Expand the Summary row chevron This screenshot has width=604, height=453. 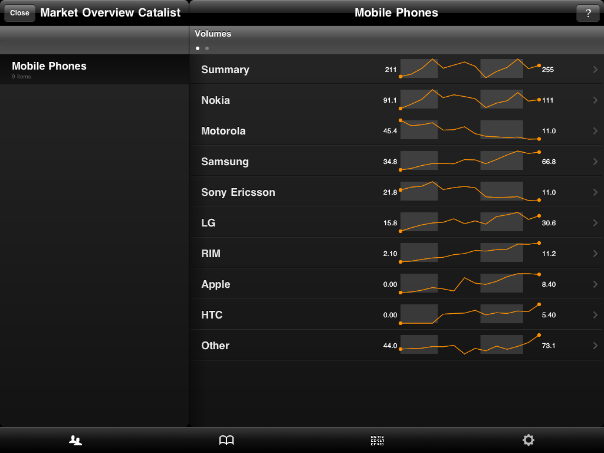click(595, 70)
